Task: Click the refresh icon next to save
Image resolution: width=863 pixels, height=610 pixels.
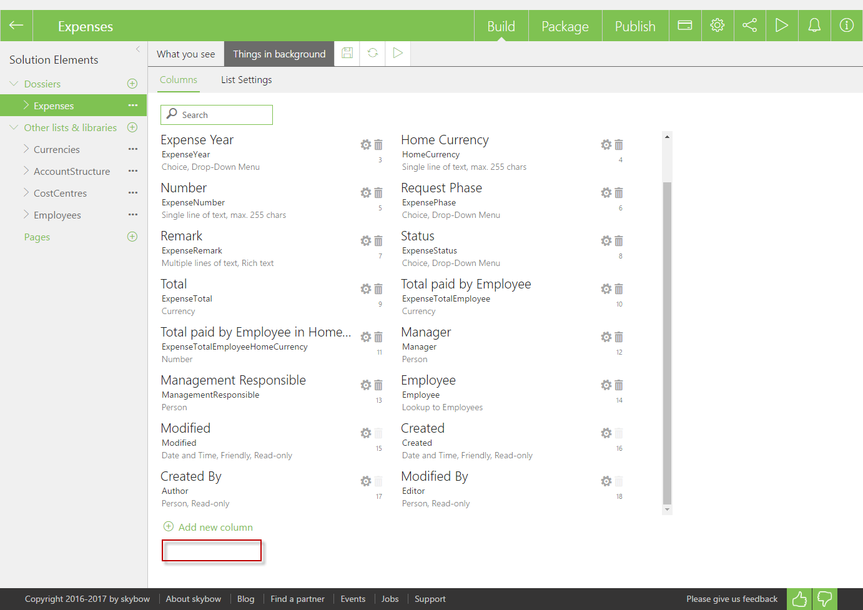Action: 373,53
